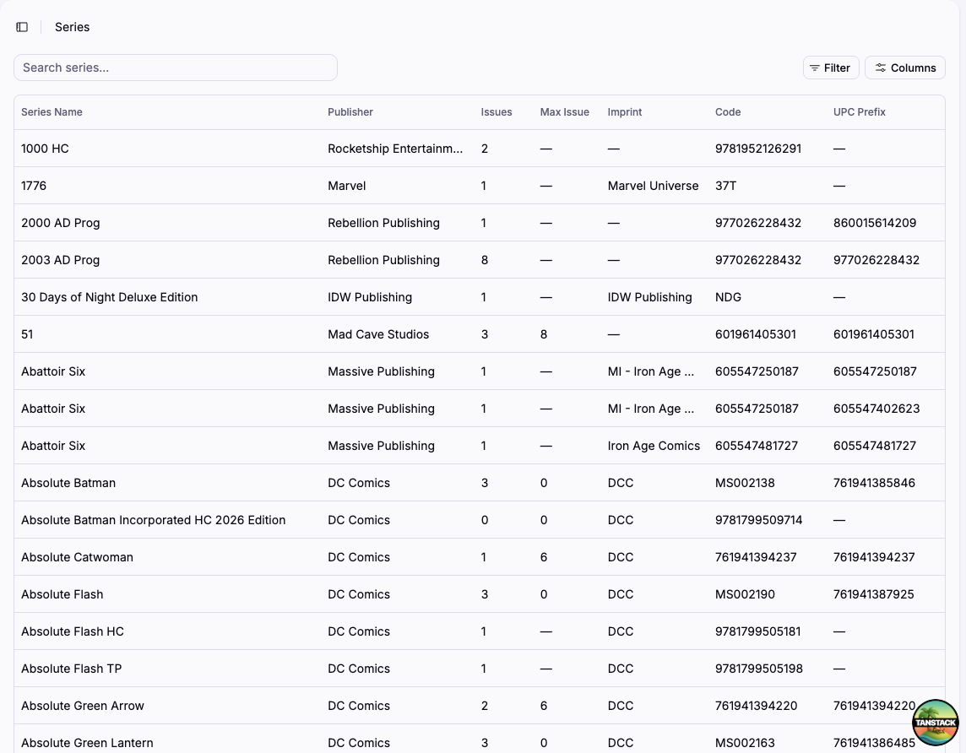Click Issues value 8 for 2003 AD Prog
The height and width of the screenshot is (753, 966).
click(484, 260)
